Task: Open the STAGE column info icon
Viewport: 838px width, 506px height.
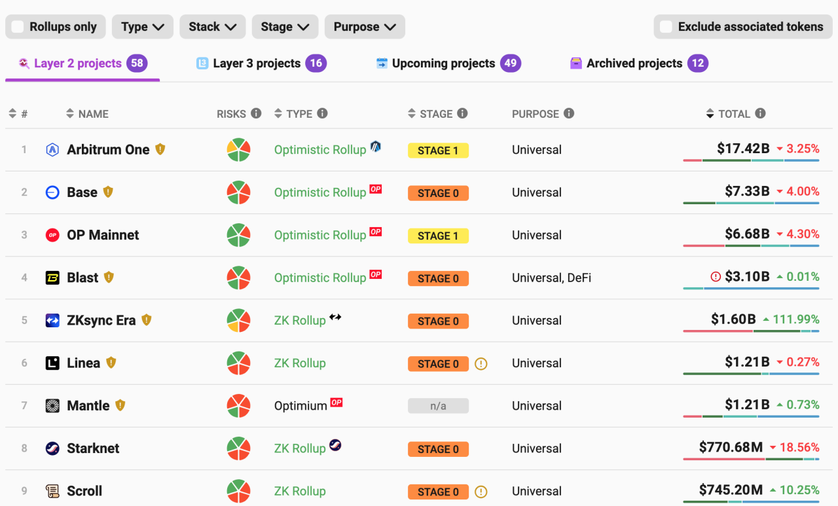Action: [462, 113]
